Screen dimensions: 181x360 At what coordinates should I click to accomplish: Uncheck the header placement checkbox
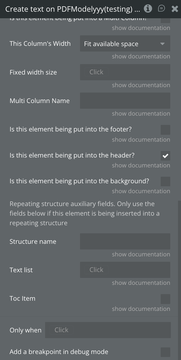[x=165, y=156]
